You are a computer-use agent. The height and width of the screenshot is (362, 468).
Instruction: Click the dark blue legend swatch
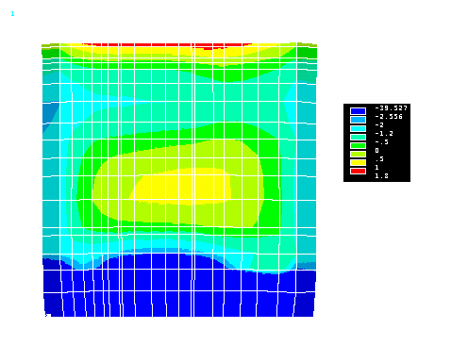pyautogui.click(x=358, y=111)
